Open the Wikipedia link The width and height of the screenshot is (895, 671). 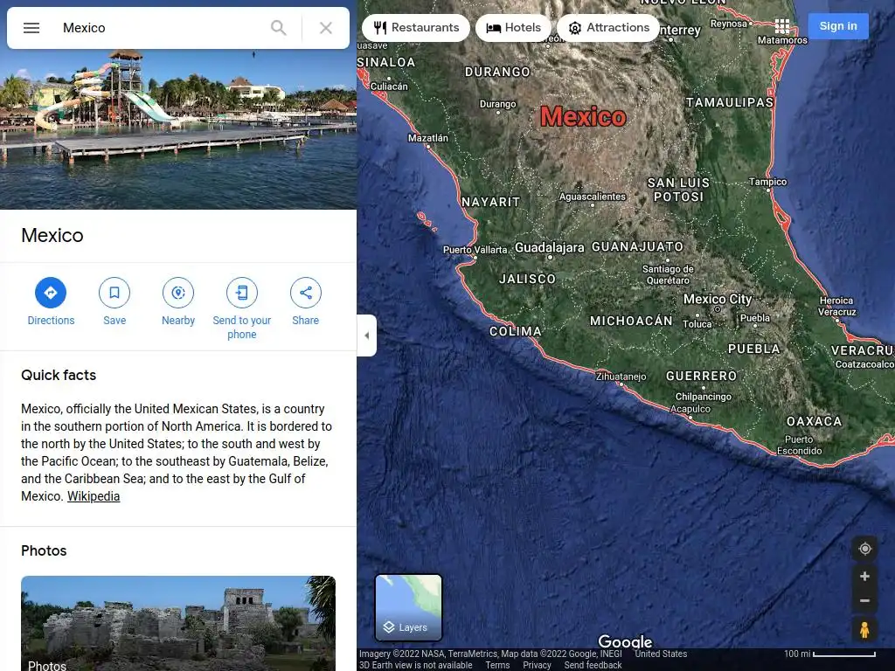94,496
